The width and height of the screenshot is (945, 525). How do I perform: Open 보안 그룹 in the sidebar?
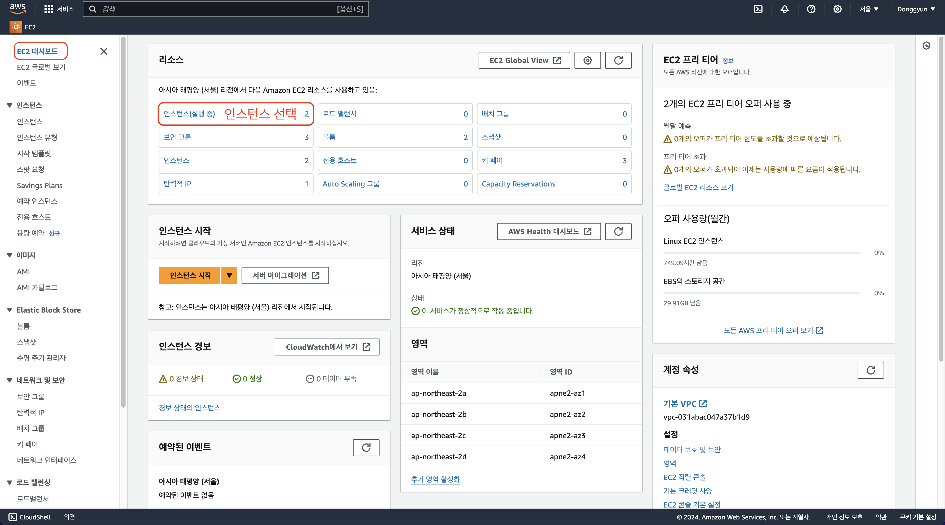click(30, 397)
